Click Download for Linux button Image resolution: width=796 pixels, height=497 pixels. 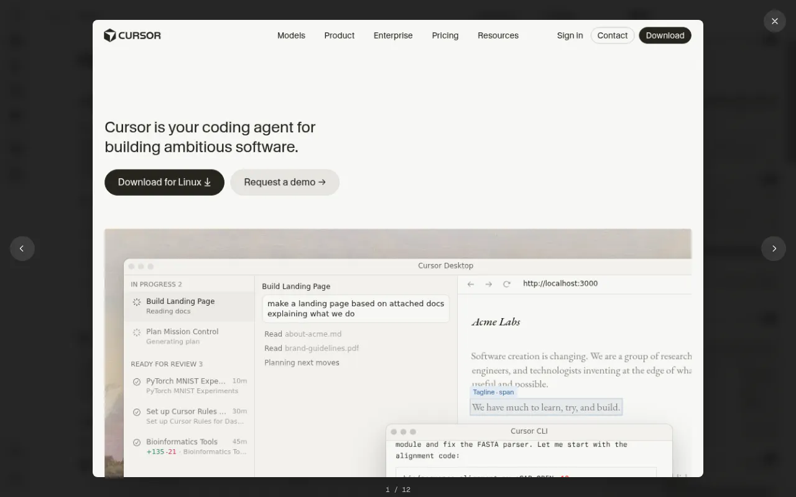coord(164,182)
